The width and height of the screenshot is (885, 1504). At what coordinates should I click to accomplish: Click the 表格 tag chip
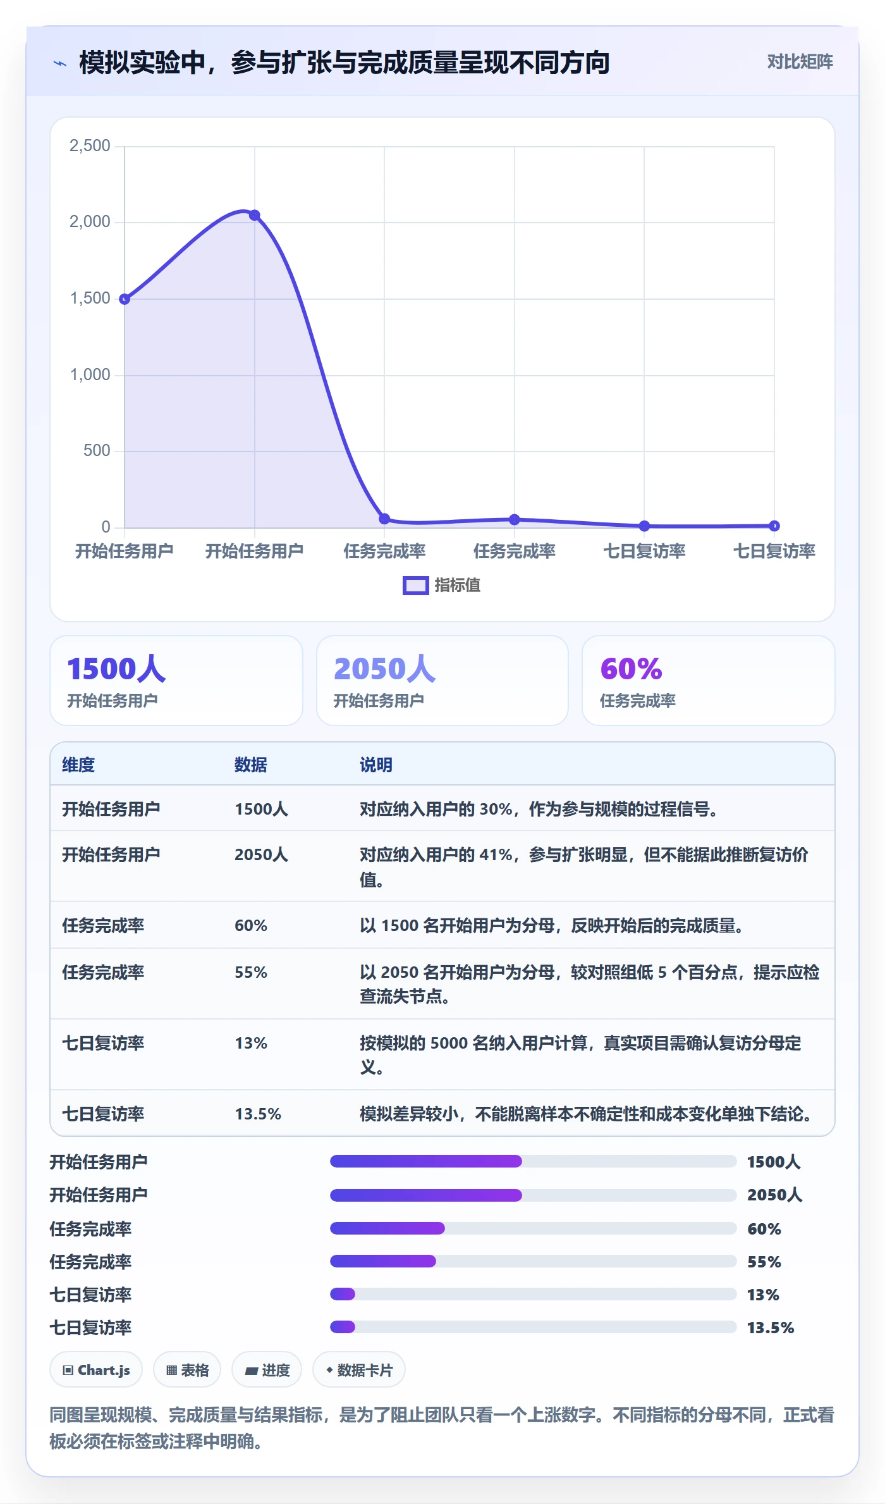click(x=187, y=1370)
